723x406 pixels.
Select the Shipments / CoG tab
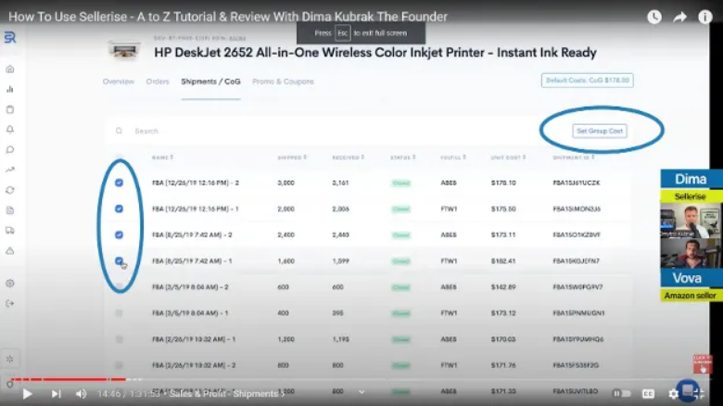click(210, 82)
